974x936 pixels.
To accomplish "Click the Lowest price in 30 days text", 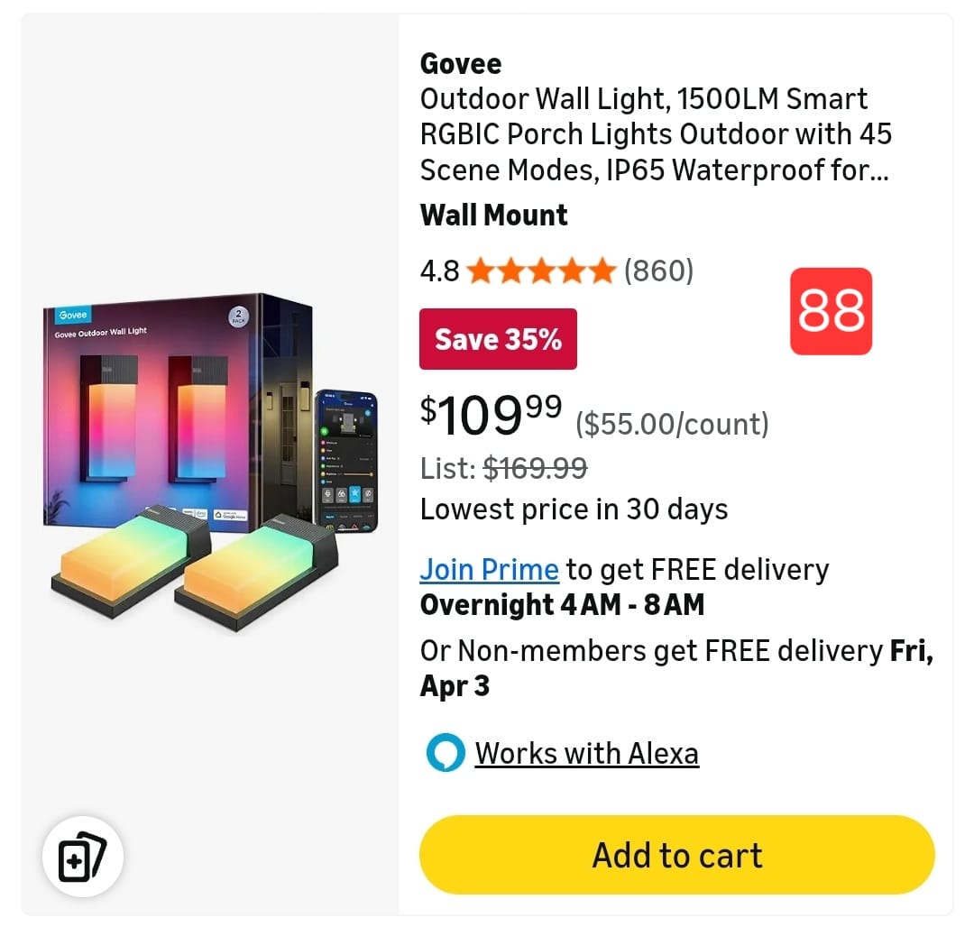I will point(574,509).
